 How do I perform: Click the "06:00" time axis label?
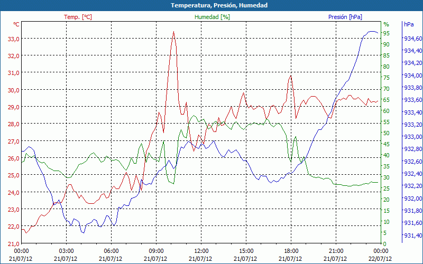click(111, 251)
